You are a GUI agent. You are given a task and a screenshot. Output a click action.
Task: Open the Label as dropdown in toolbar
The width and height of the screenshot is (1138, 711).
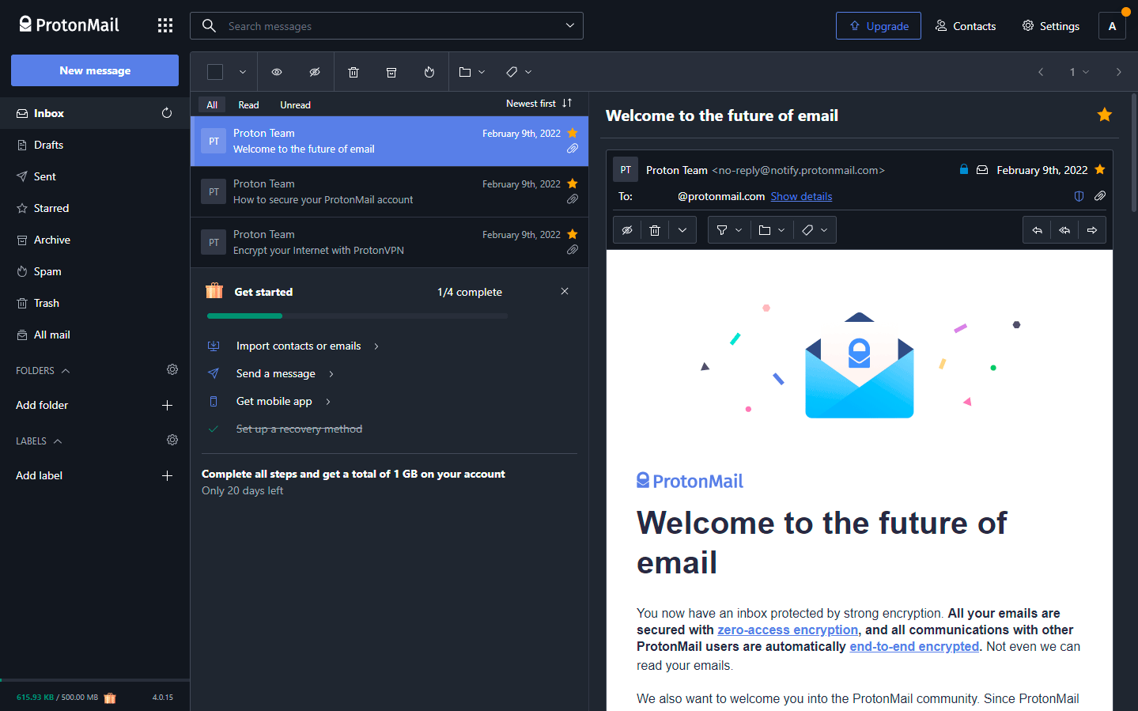519,72
